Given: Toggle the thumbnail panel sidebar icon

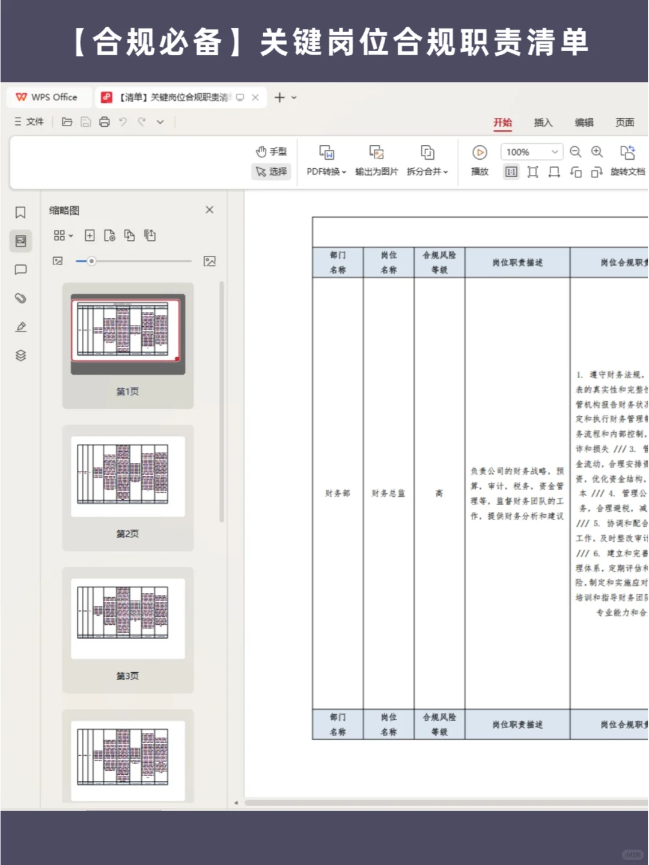Looking at the screenshot, I should coord(20,241).
